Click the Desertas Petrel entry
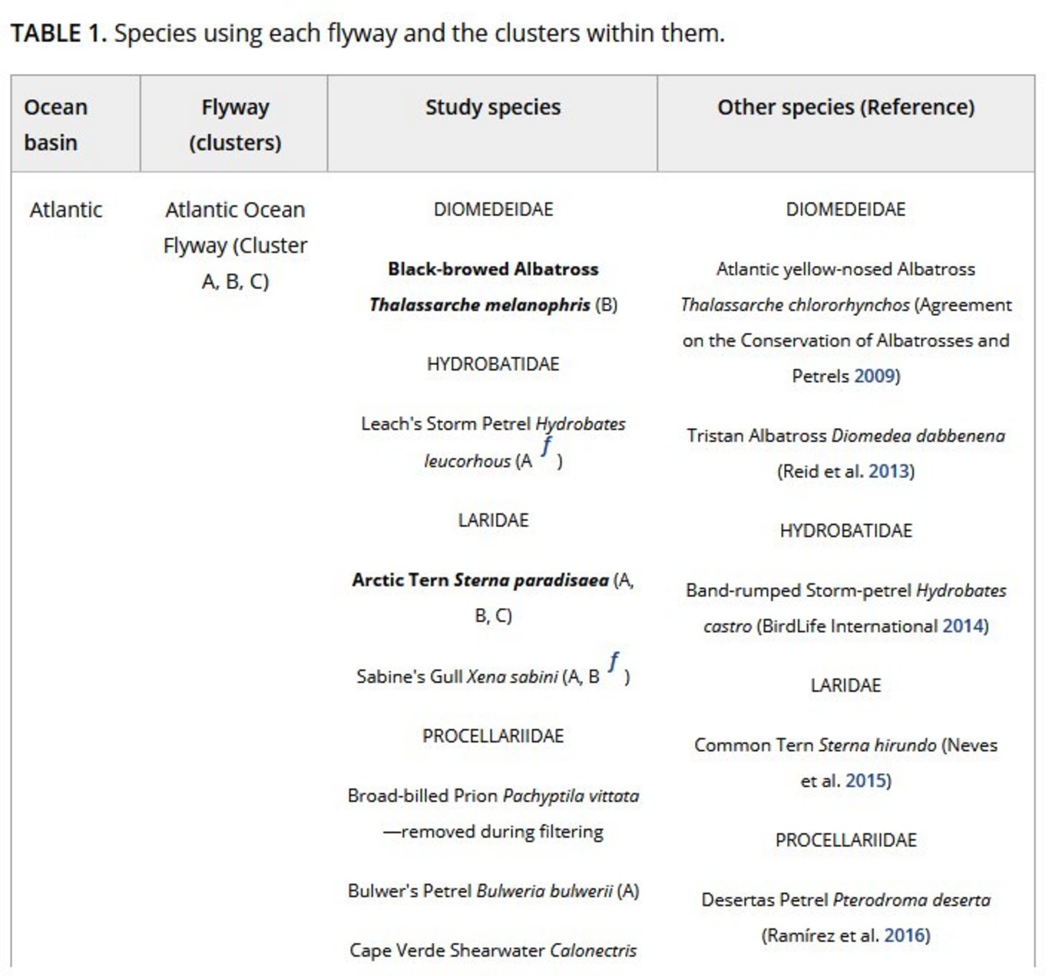1052x976 pixels. [845, 901]
